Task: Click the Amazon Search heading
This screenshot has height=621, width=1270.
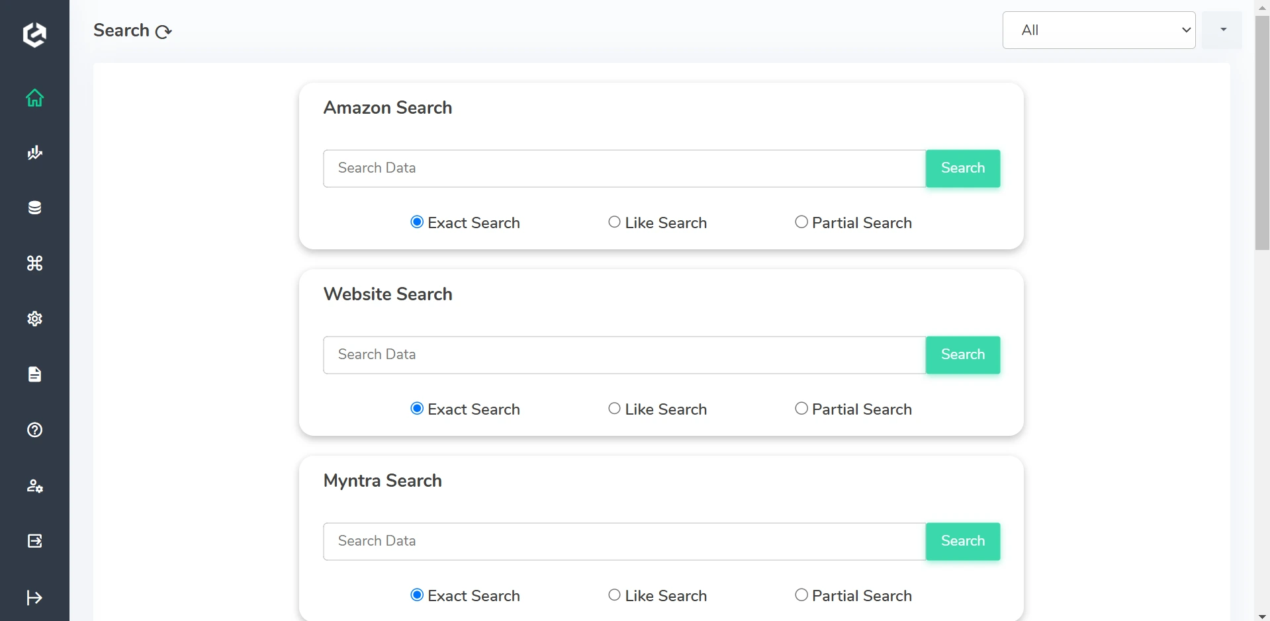Action: (x=388, y=108)
